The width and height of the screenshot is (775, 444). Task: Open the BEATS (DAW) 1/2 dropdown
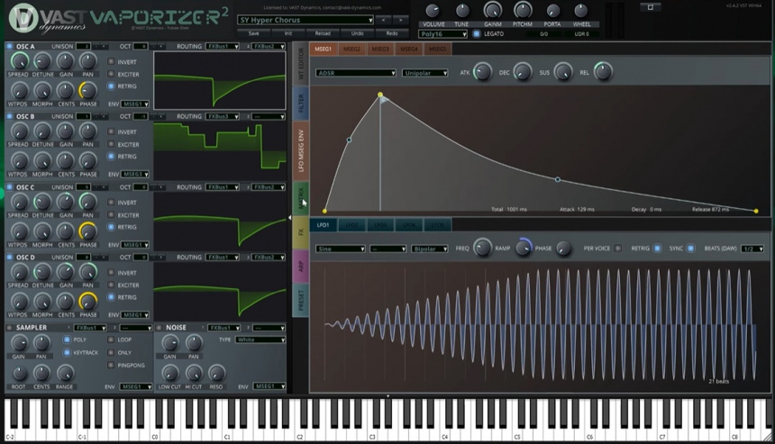pyautogui.click(x=752, y=249)
